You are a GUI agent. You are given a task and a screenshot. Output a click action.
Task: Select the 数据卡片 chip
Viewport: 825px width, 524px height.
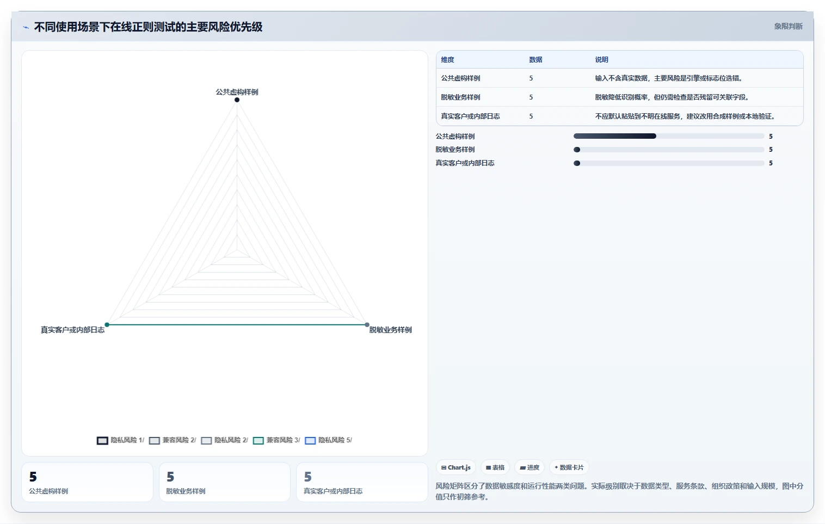click(x=569, y=467)
